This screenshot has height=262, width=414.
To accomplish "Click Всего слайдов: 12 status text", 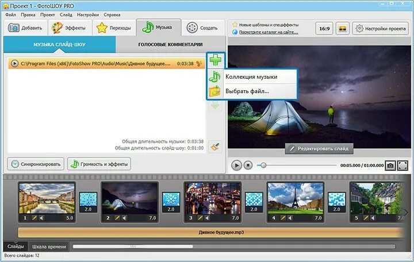I will point(22,256).
